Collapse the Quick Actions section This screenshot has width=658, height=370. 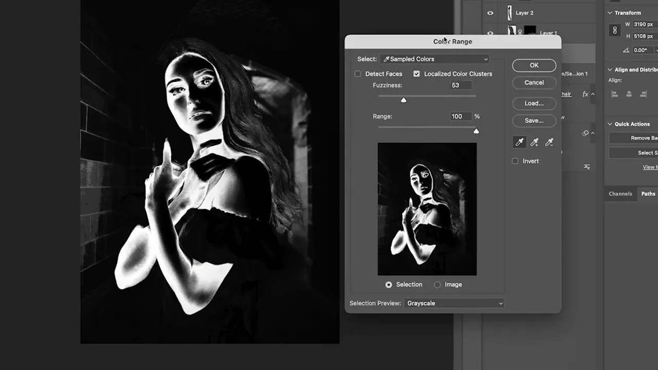tap(610, 124)
